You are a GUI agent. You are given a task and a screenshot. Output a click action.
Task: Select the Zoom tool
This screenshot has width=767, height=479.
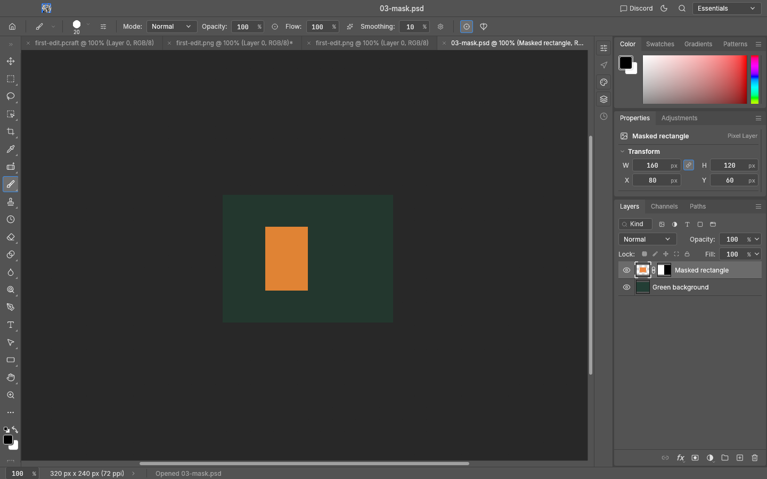click(11, 395)
